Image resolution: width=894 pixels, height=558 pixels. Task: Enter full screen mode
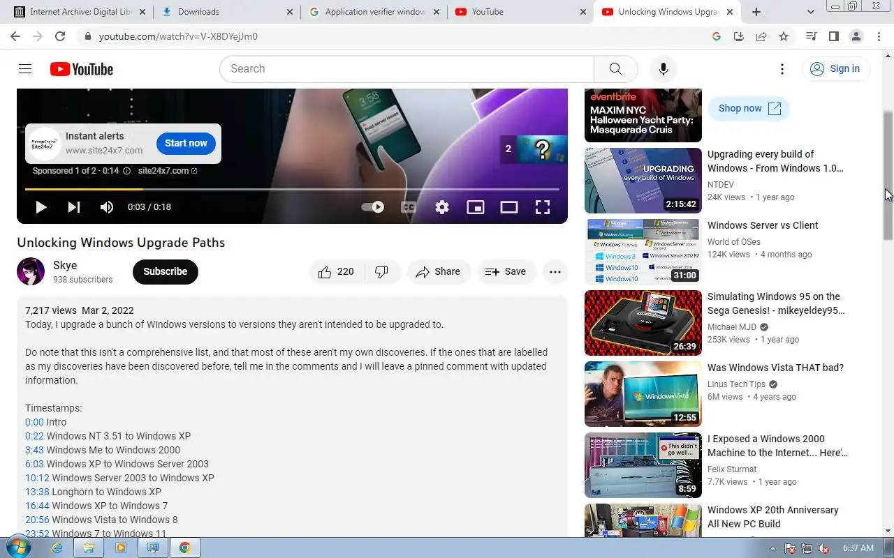[x=543, y=207]
